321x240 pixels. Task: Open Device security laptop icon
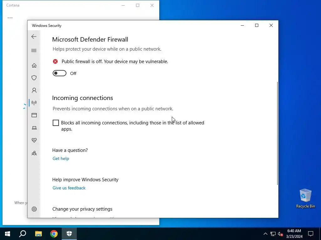(x=34, y=128)
